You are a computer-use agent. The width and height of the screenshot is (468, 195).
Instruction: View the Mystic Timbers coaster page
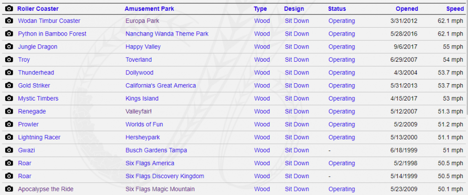tap(38, 98)
